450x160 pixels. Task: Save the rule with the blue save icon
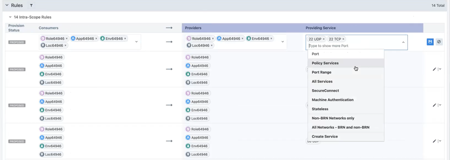click(x=430, y=42)
